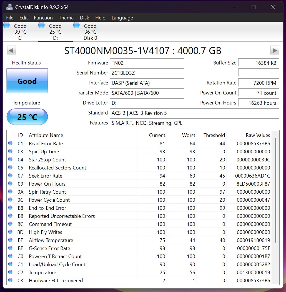The width and height of the screenshot is (286, 292).
Task: Click status orb for Reported Uncorrectable Errors
Action: (x=10, y=216)
